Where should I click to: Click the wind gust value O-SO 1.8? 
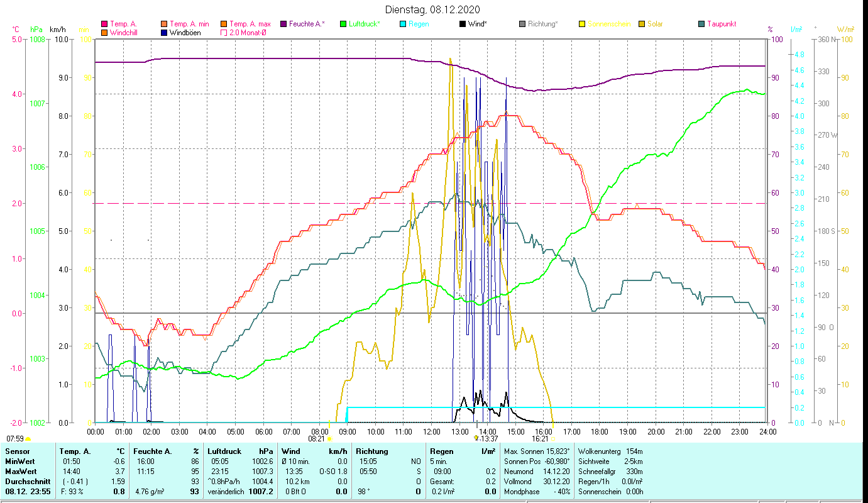tap(333, 471)
